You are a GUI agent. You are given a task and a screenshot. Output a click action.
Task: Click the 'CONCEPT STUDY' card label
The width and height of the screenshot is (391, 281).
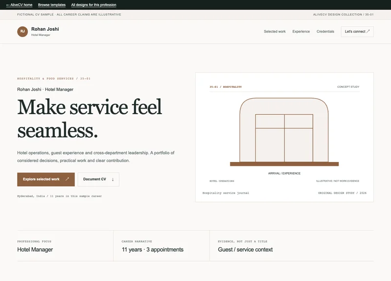point(348,87)
